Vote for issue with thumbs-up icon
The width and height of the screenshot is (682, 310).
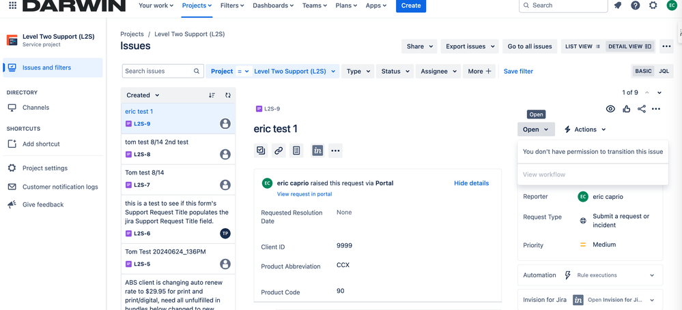(x=626, y=109)
